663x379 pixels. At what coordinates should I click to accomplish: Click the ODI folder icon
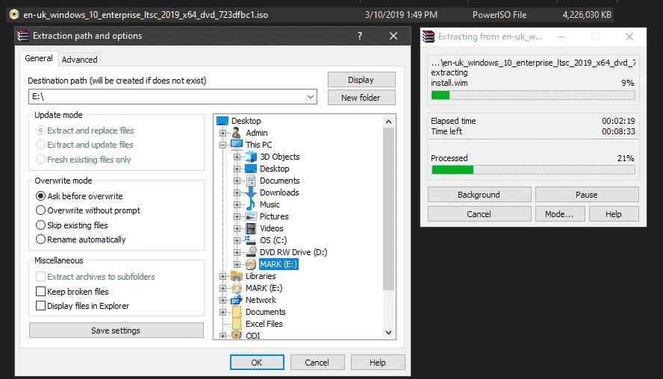237,336
